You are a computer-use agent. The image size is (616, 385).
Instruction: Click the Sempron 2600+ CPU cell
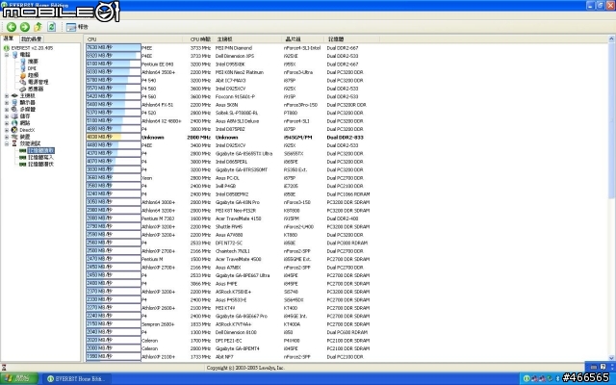coord(158,324)
